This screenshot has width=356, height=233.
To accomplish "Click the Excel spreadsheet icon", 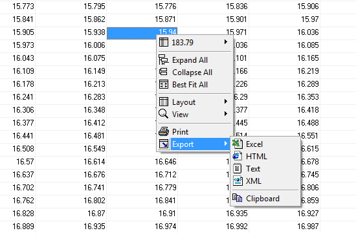I will point(238,144).
